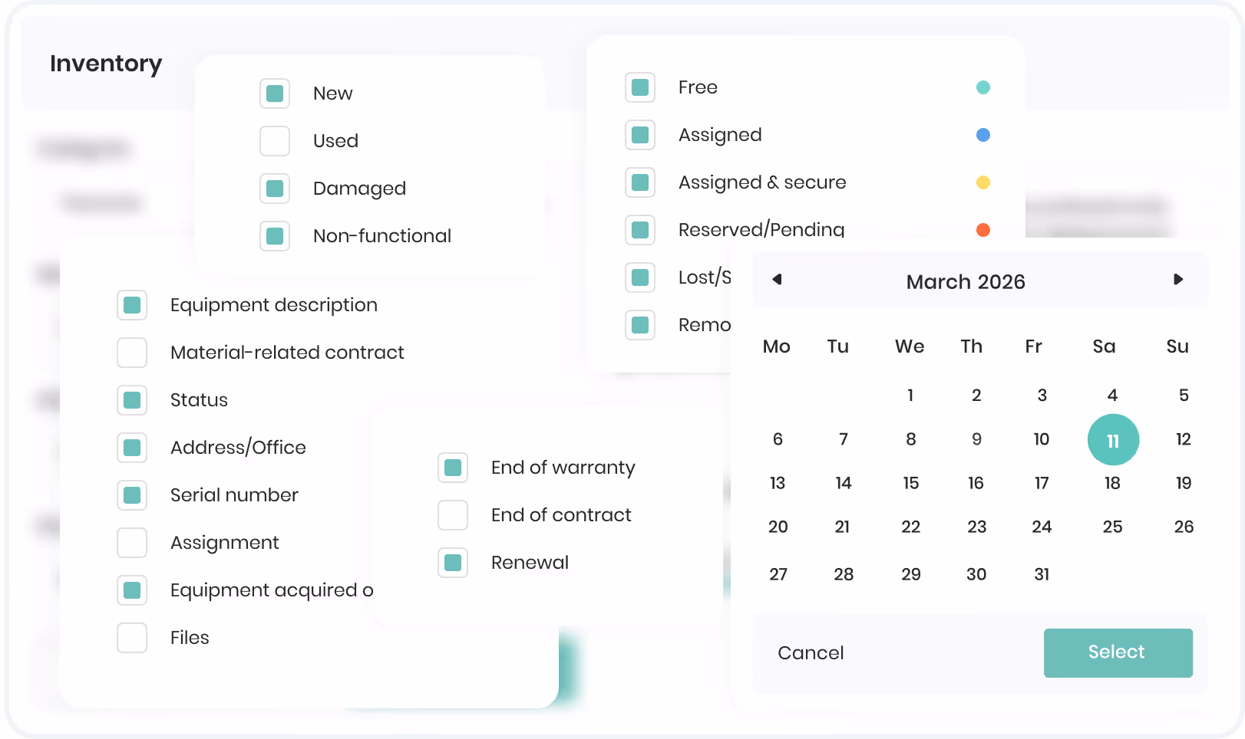Viewport: 1245px width, 739px height.
Task: Uncheck the New condition checkbox
Action: [275, 94]
